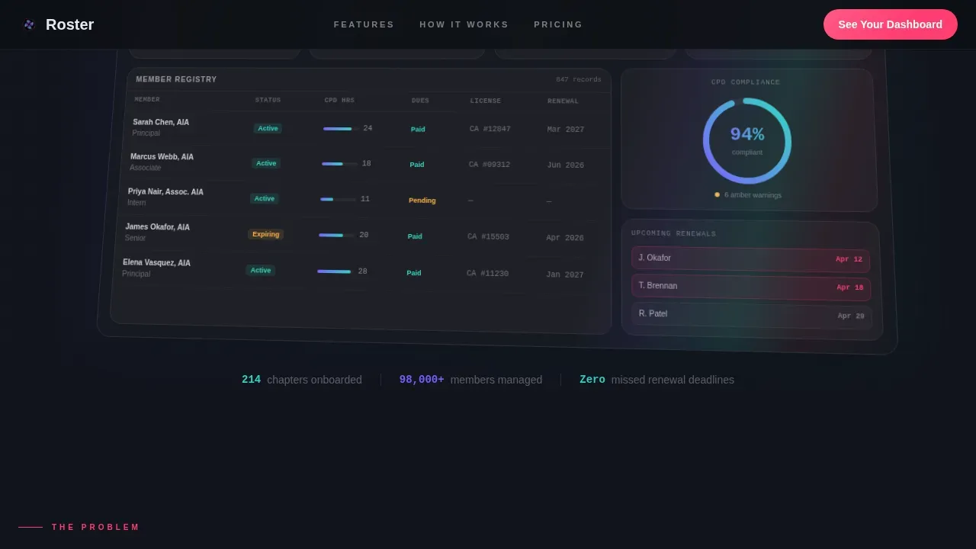Click the See Your Dashboard button

(890, 24)
